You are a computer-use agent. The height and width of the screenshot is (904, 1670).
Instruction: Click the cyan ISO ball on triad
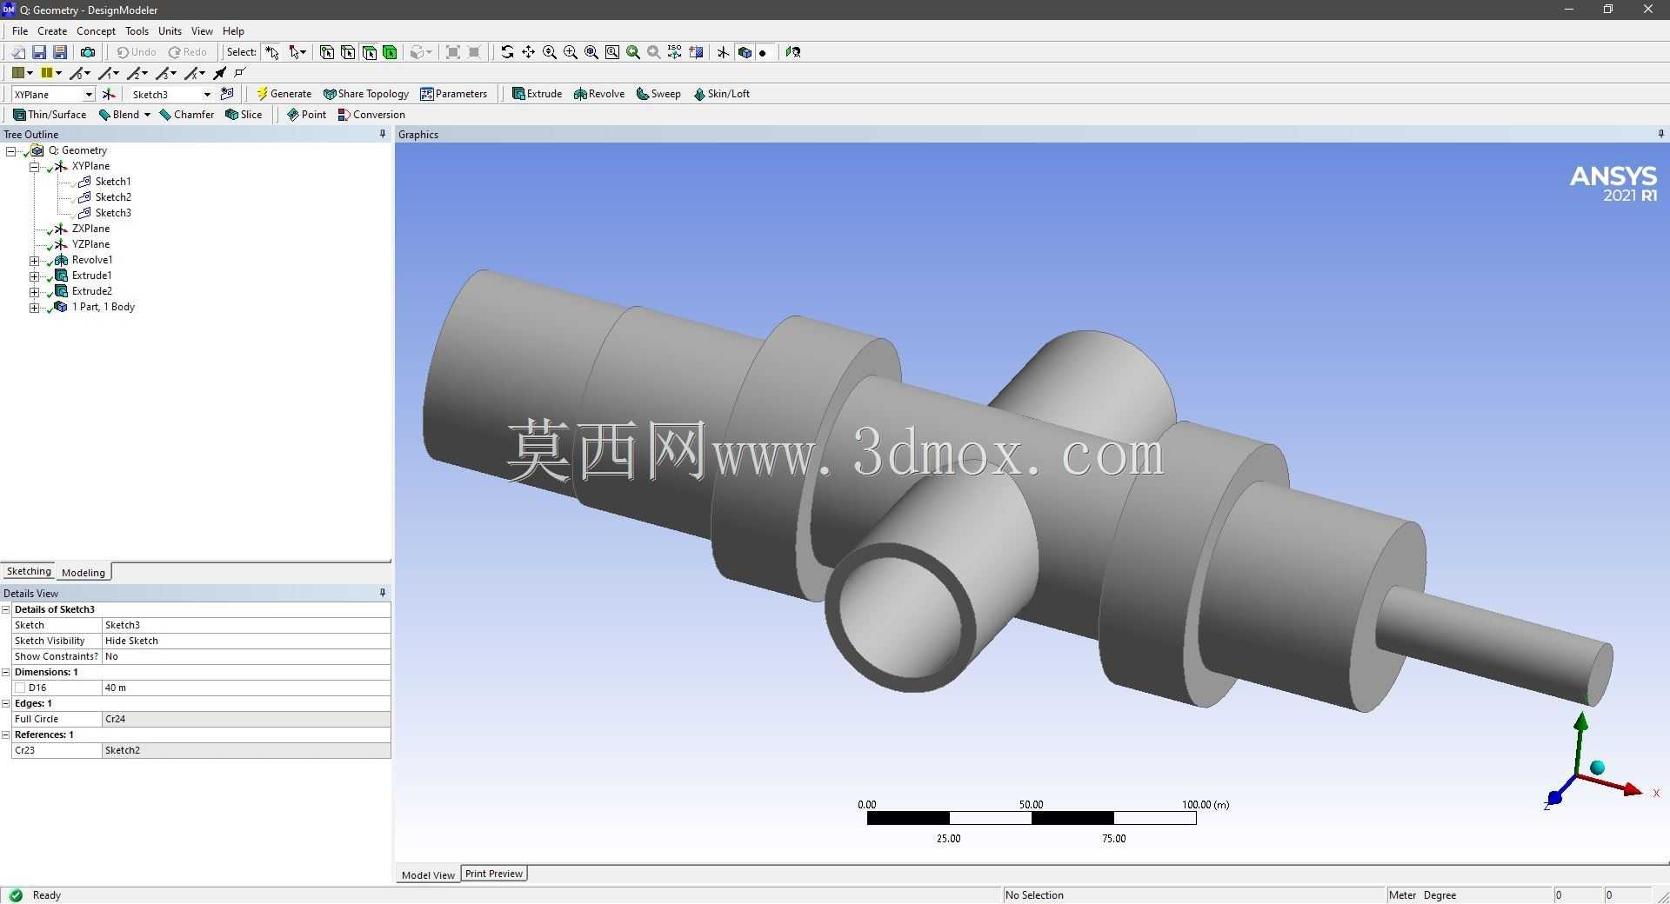(1597, 768)
